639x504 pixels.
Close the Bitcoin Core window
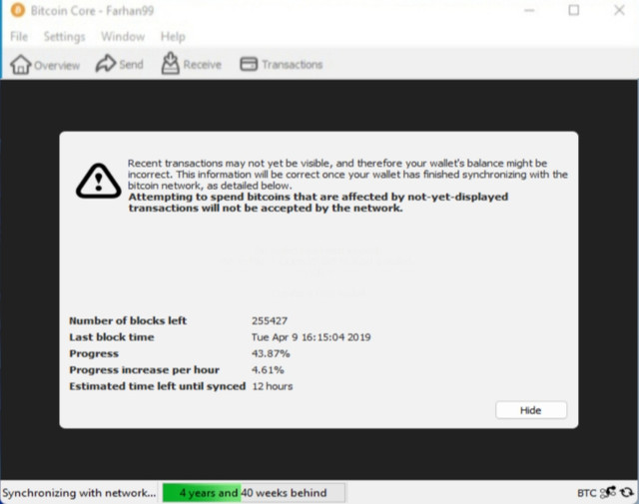coord(619,10)
